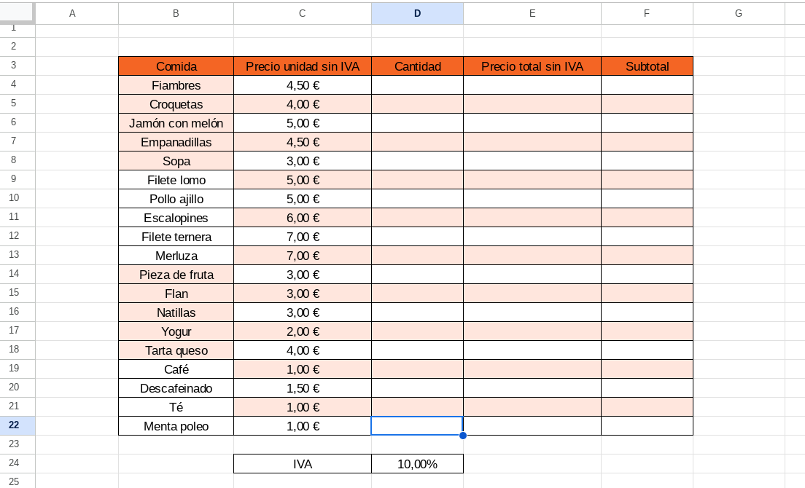The image size is (805, 488).
Task: Click the 10,00% IVA value cell
Action: point(417,464)
